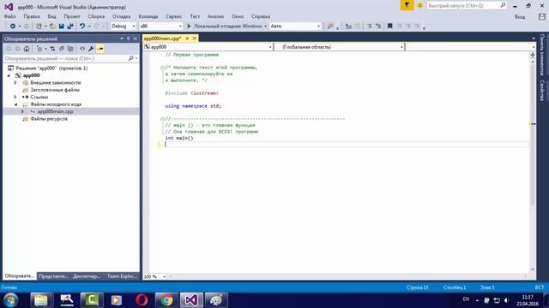Open the Панель элементов side panel
The width and height of the screenshot is (549, 308).
click(542, 55)
